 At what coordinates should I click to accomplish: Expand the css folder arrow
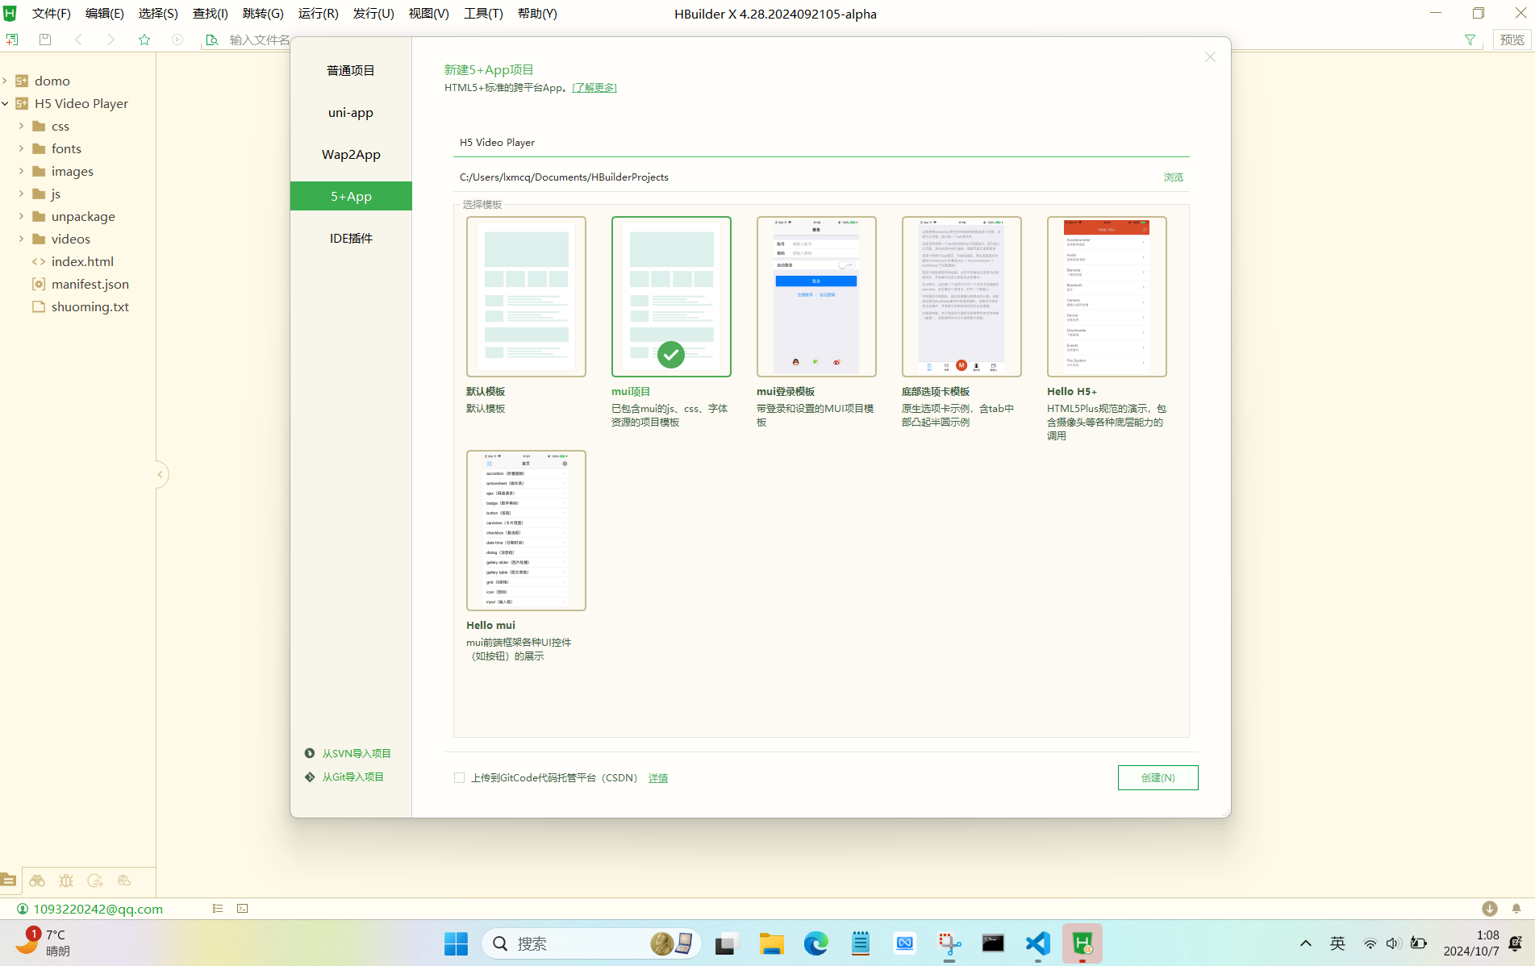click(x=22, y=126)
